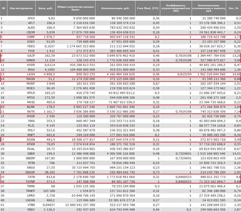This screenshot has height=212, width=241.
Task: Select 'Общее количество ценных бумаг' header
Action: click(x=76, y=8)
